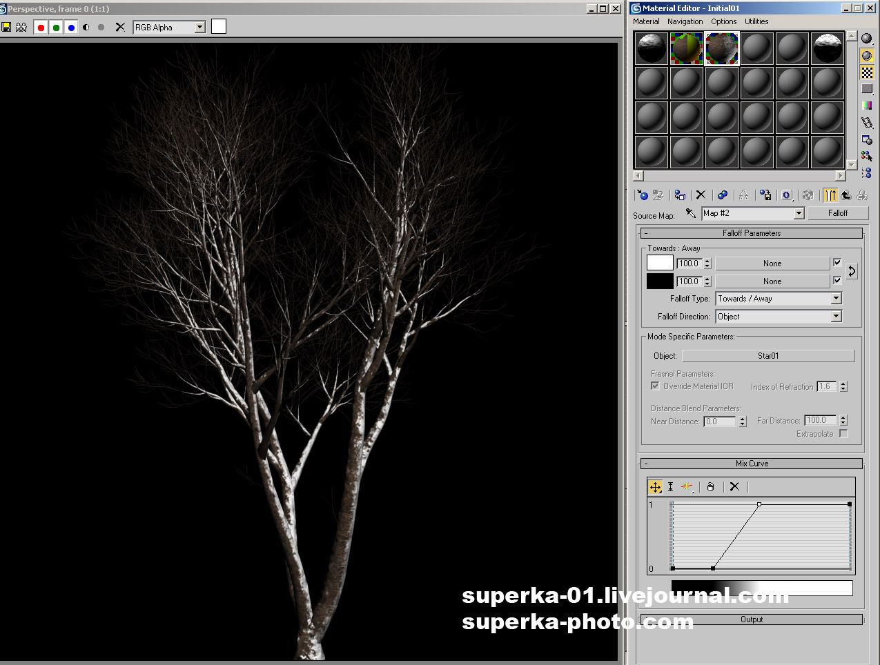
Task: Click the Falloff map type button
Action: (837, 213)
